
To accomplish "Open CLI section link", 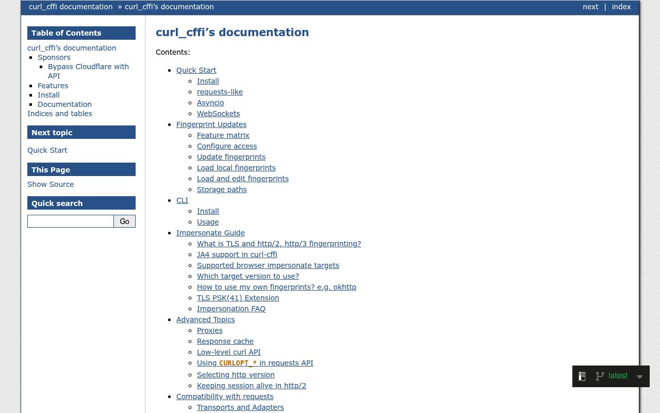I will pos(182,200).
